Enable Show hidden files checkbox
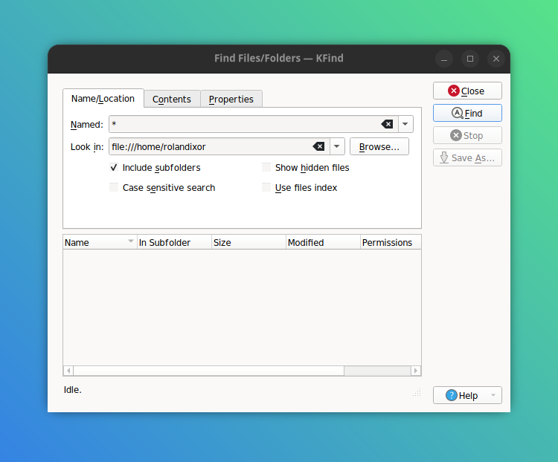 [266, 168]
